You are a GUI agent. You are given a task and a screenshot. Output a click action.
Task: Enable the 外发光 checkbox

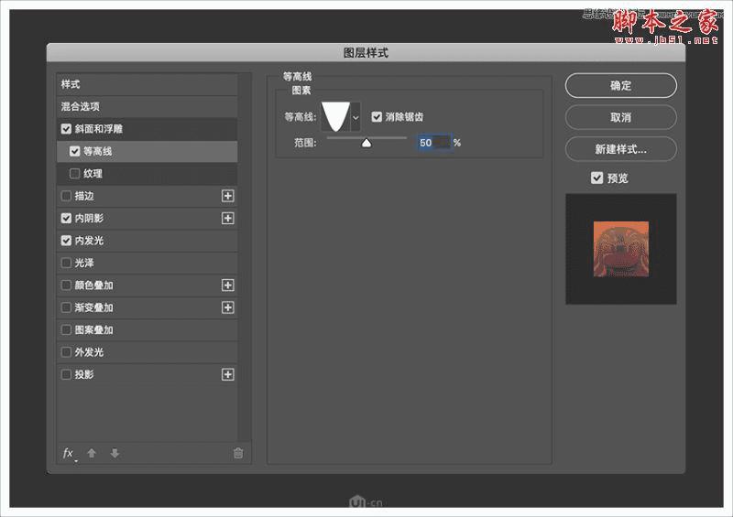66,352
